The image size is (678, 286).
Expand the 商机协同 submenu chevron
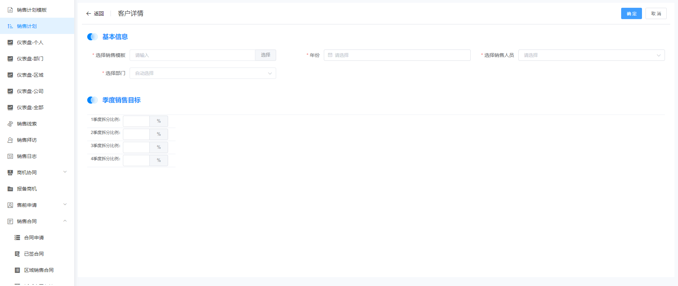[65, 172]
